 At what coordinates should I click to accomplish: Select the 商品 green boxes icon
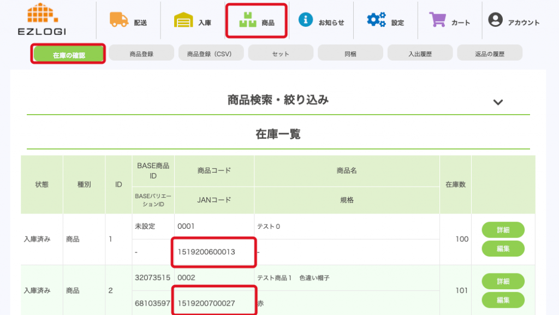coord(248,20)
